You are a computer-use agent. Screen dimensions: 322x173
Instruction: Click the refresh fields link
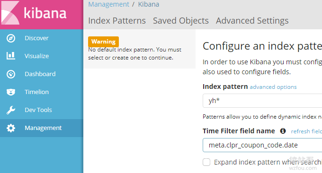click(x=306, y=131)
